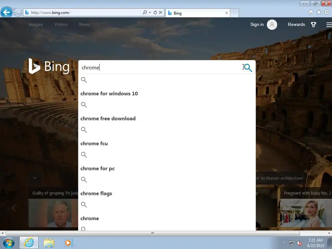
Task: Open the clock showing 7:21 AM
Action: click(x=315, y=243)
